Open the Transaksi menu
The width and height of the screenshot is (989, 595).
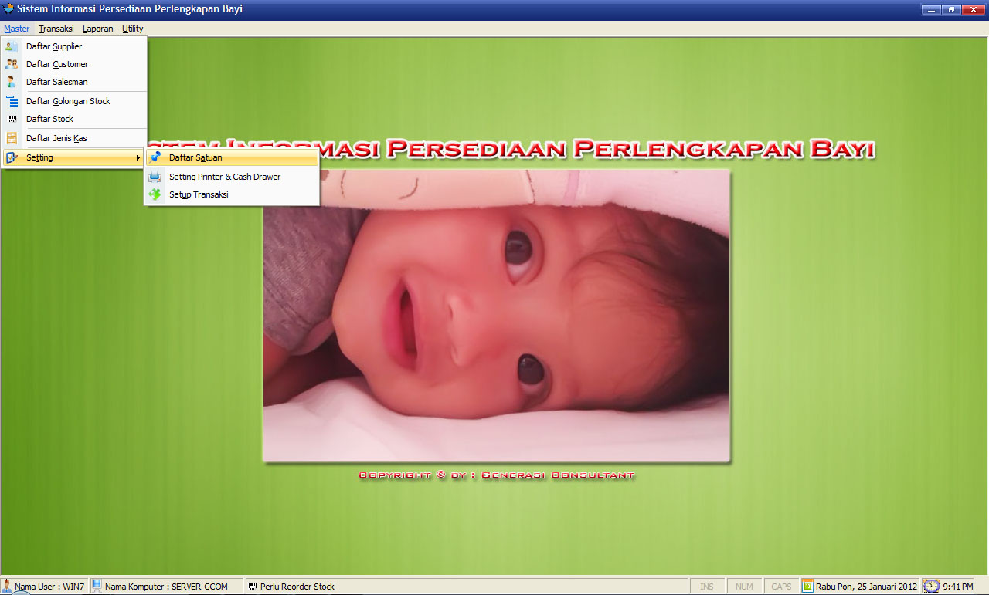[56, 29]
